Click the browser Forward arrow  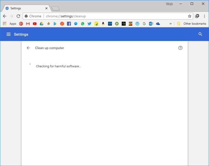tap(12, 16)
